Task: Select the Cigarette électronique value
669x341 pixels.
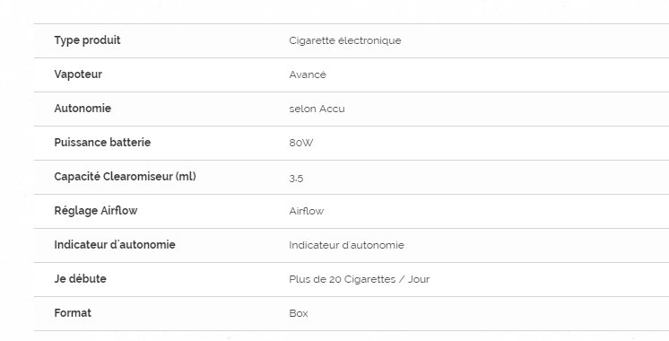Action: point(344,40)
